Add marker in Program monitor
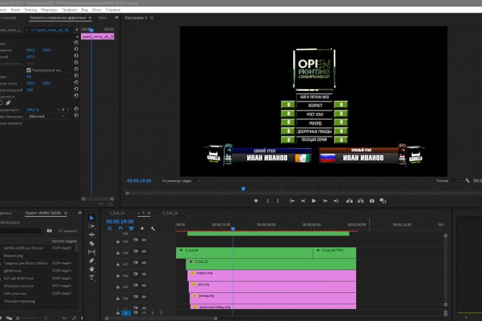 pos(256,201)
